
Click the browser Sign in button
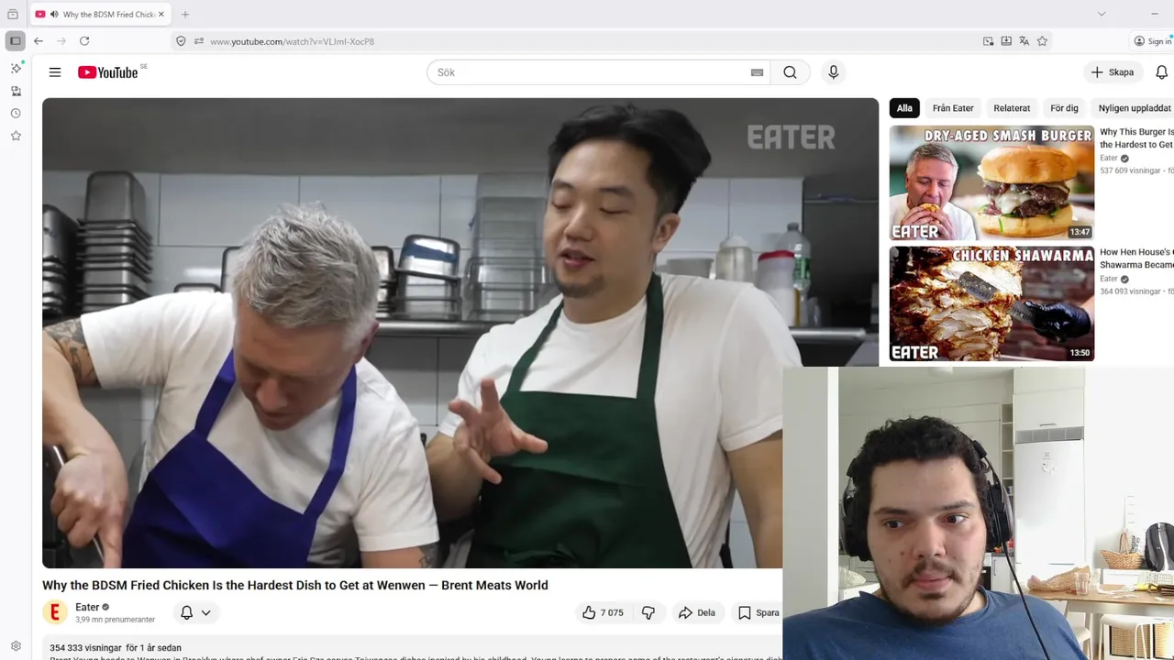1152,41
